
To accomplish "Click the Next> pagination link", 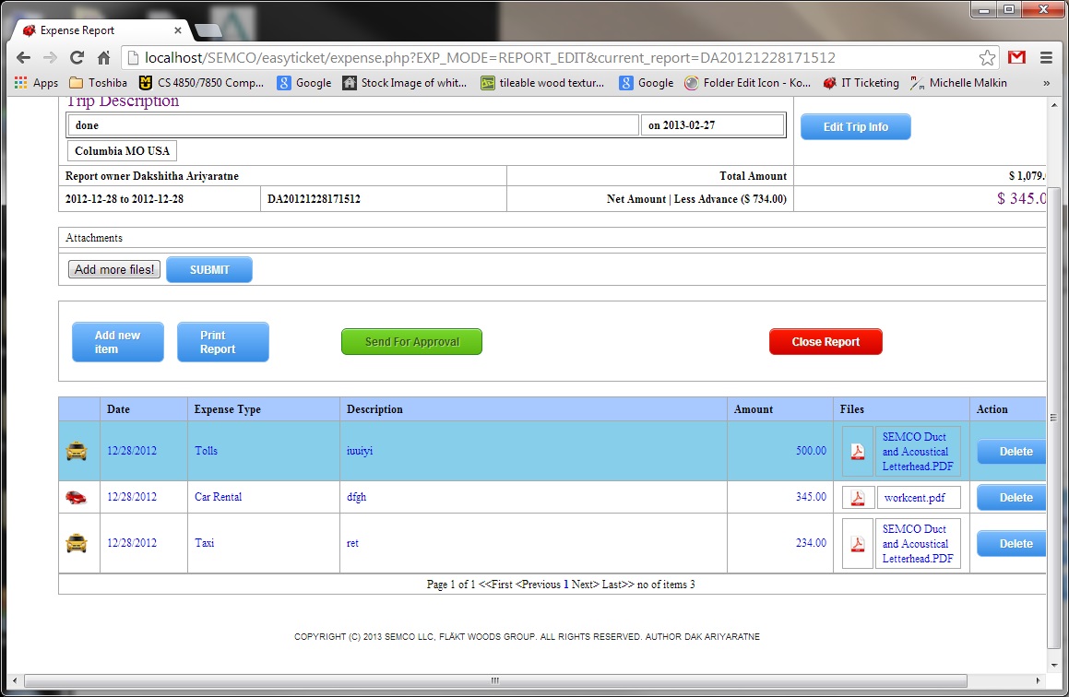I will click(x=585, y=585).
